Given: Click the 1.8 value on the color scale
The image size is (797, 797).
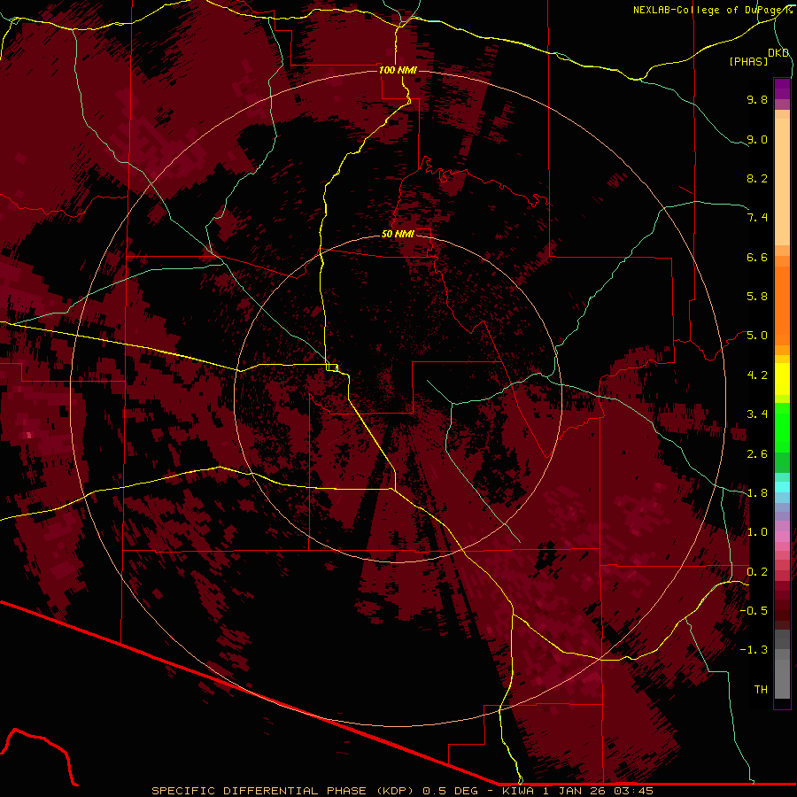Looking at the screenshot, I should (x=757, y=493).
